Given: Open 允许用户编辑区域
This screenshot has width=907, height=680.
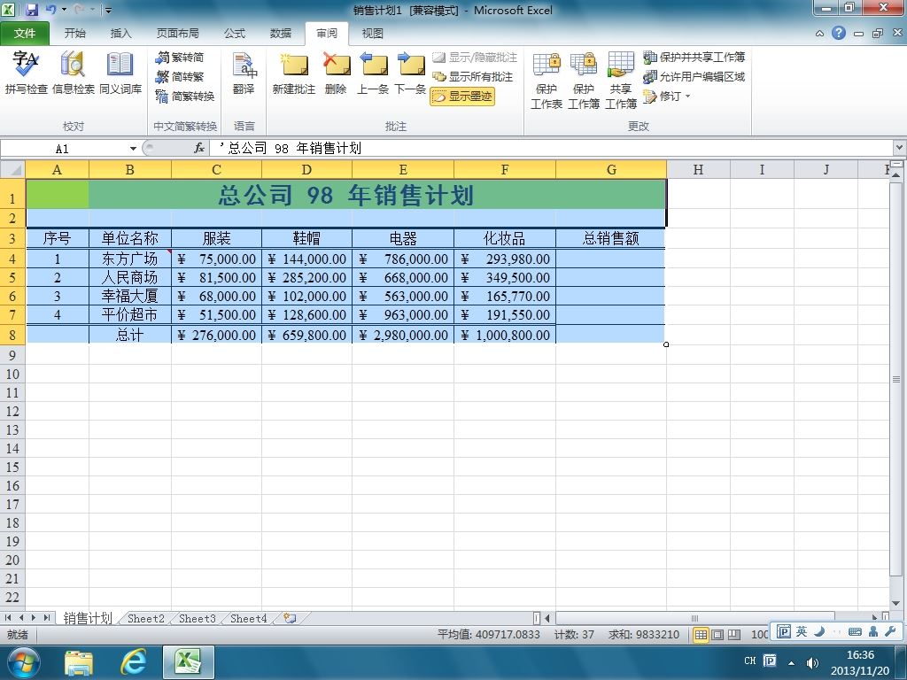Looking at the screenshot, I should (694, 77).
